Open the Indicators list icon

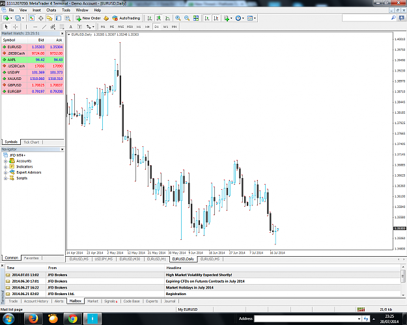(x=227, y=18)
